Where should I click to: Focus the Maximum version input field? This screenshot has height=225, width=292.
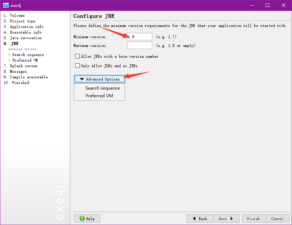pyautogui.click(x=140, y=45)
